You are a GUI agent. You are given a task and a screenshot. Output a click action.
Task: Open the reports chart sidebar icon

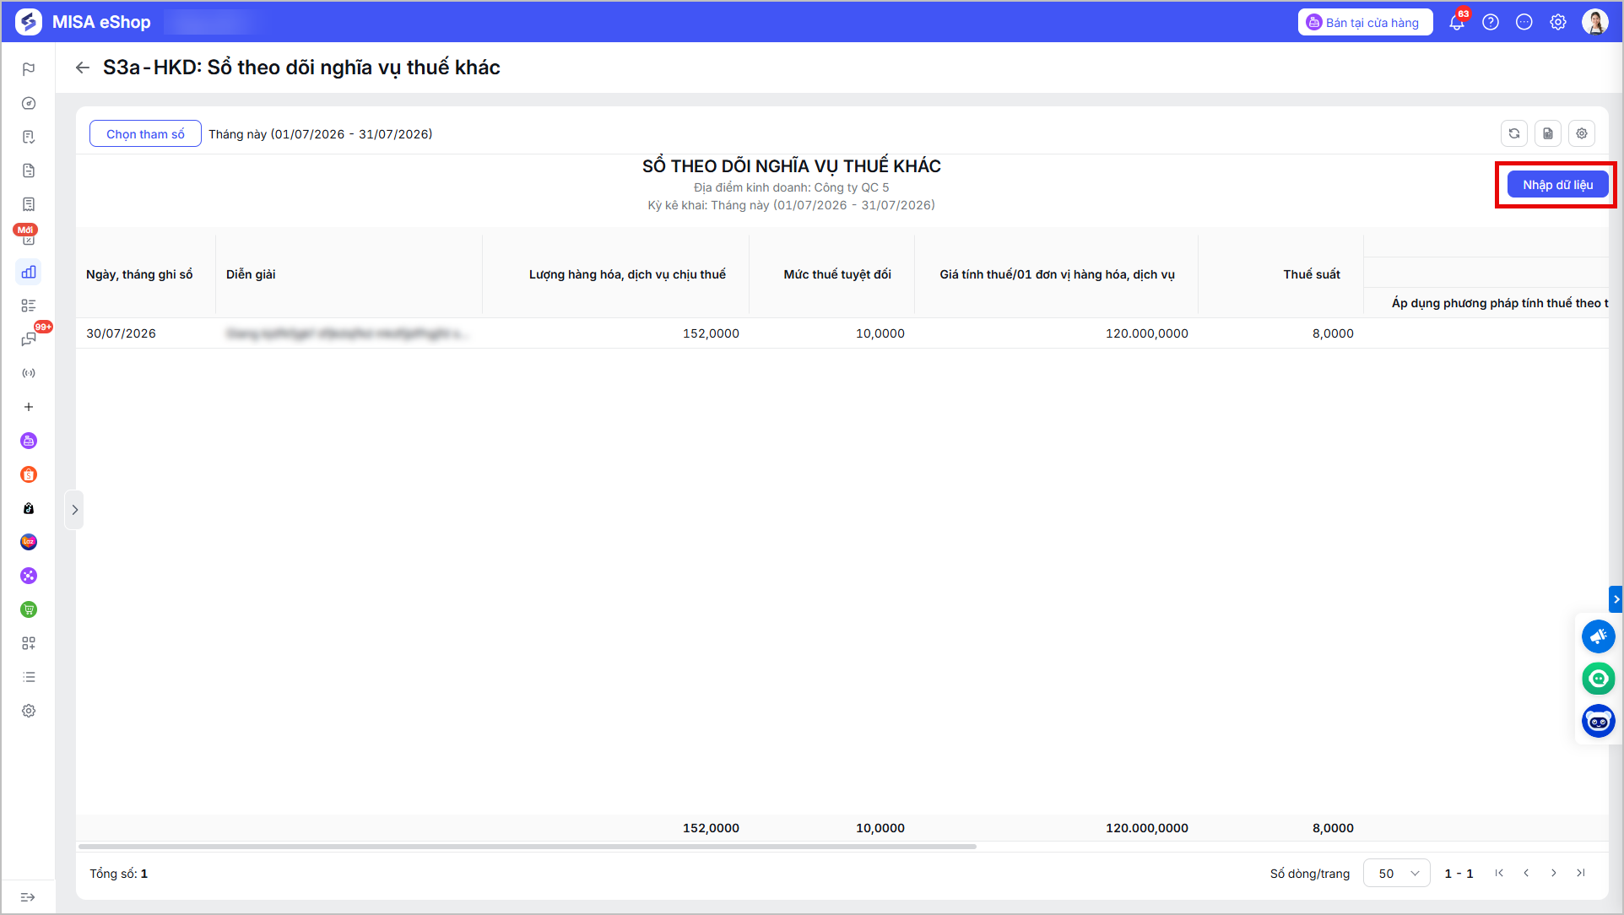(x=29, y=272)
